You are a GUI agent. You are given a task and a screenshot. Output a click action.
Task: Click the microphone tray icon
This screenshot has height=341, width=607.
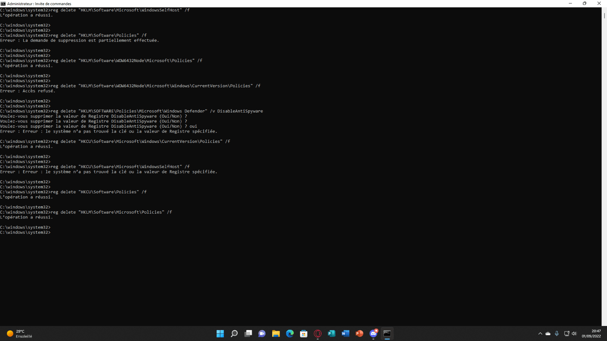[557, 333]
